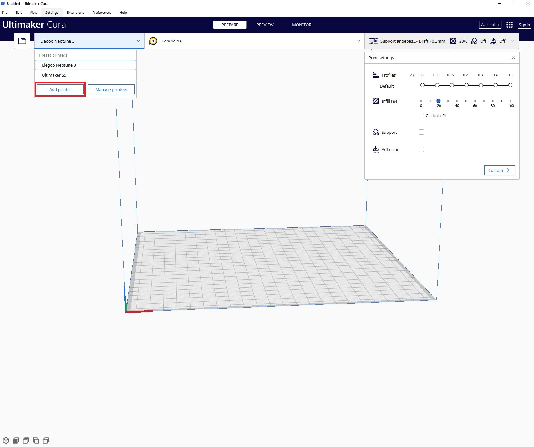Click the Manage printers button
The image size is (534, 447).
pos(111,89)
